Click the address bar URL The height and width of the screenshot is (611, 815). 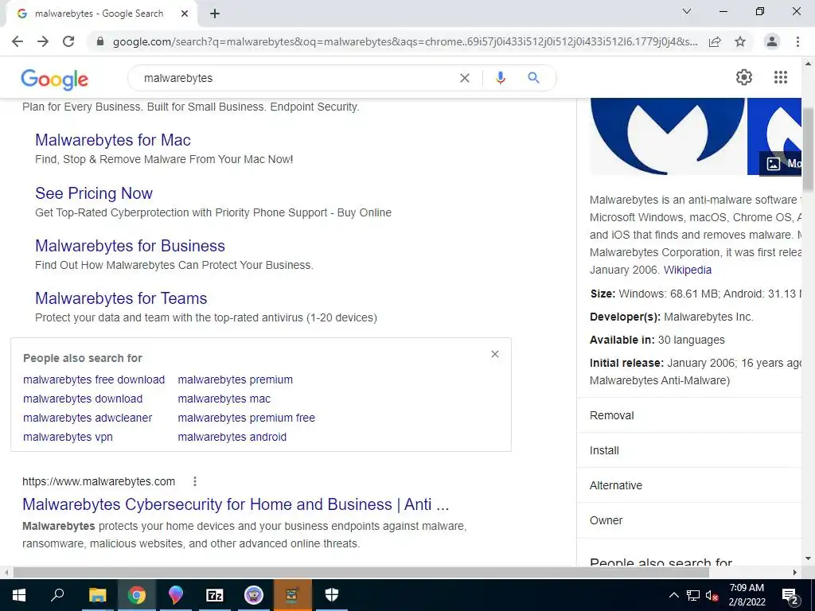(x=405, y=41)
